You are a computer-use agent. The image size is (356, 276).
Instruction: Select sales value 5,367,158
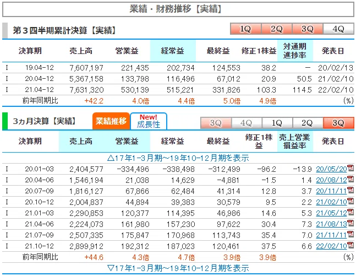86,79
